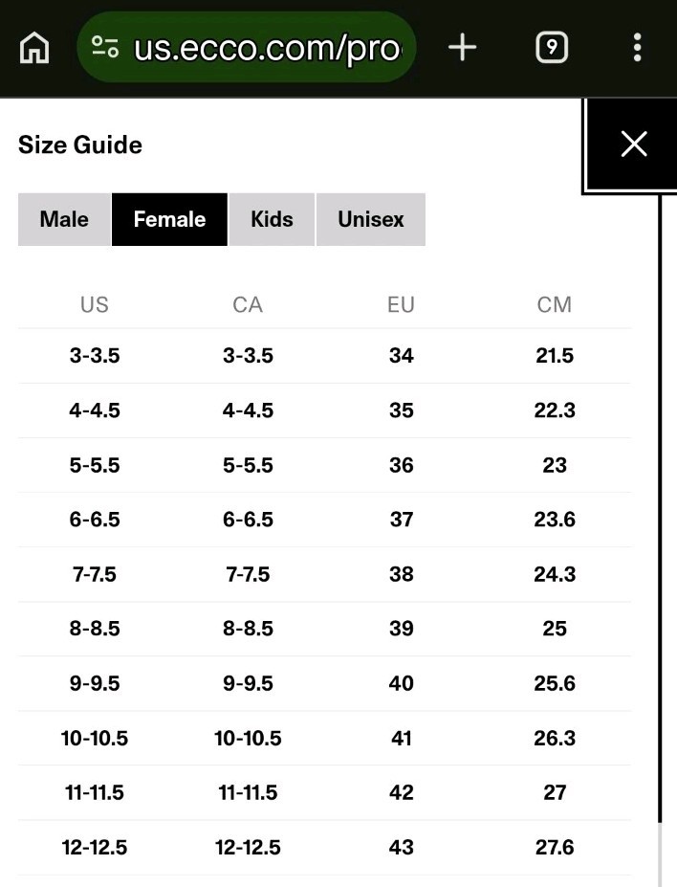Switch to the Unisex size tab
This screenshot has width=677, height=887.
[x=371, y=219]
